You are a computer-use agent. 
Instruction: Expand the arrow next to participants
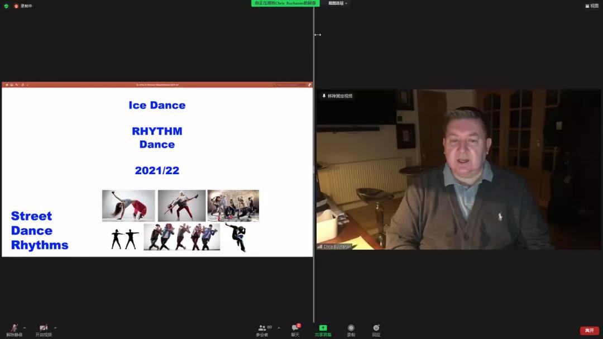279,328
